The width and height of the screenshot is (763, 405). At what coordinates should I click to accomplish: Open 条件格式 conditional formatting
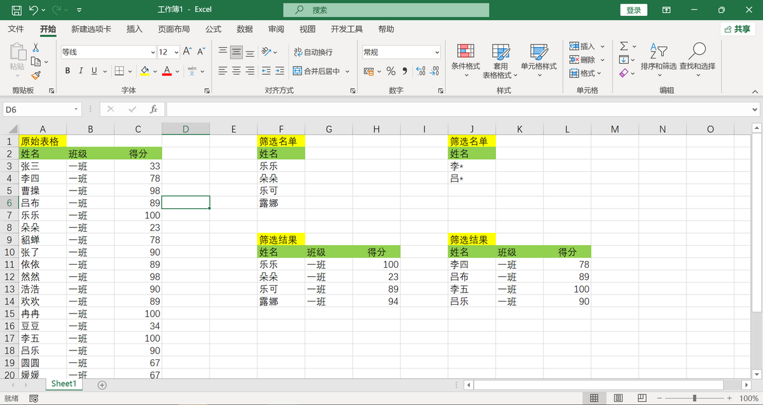click(465, 60)
